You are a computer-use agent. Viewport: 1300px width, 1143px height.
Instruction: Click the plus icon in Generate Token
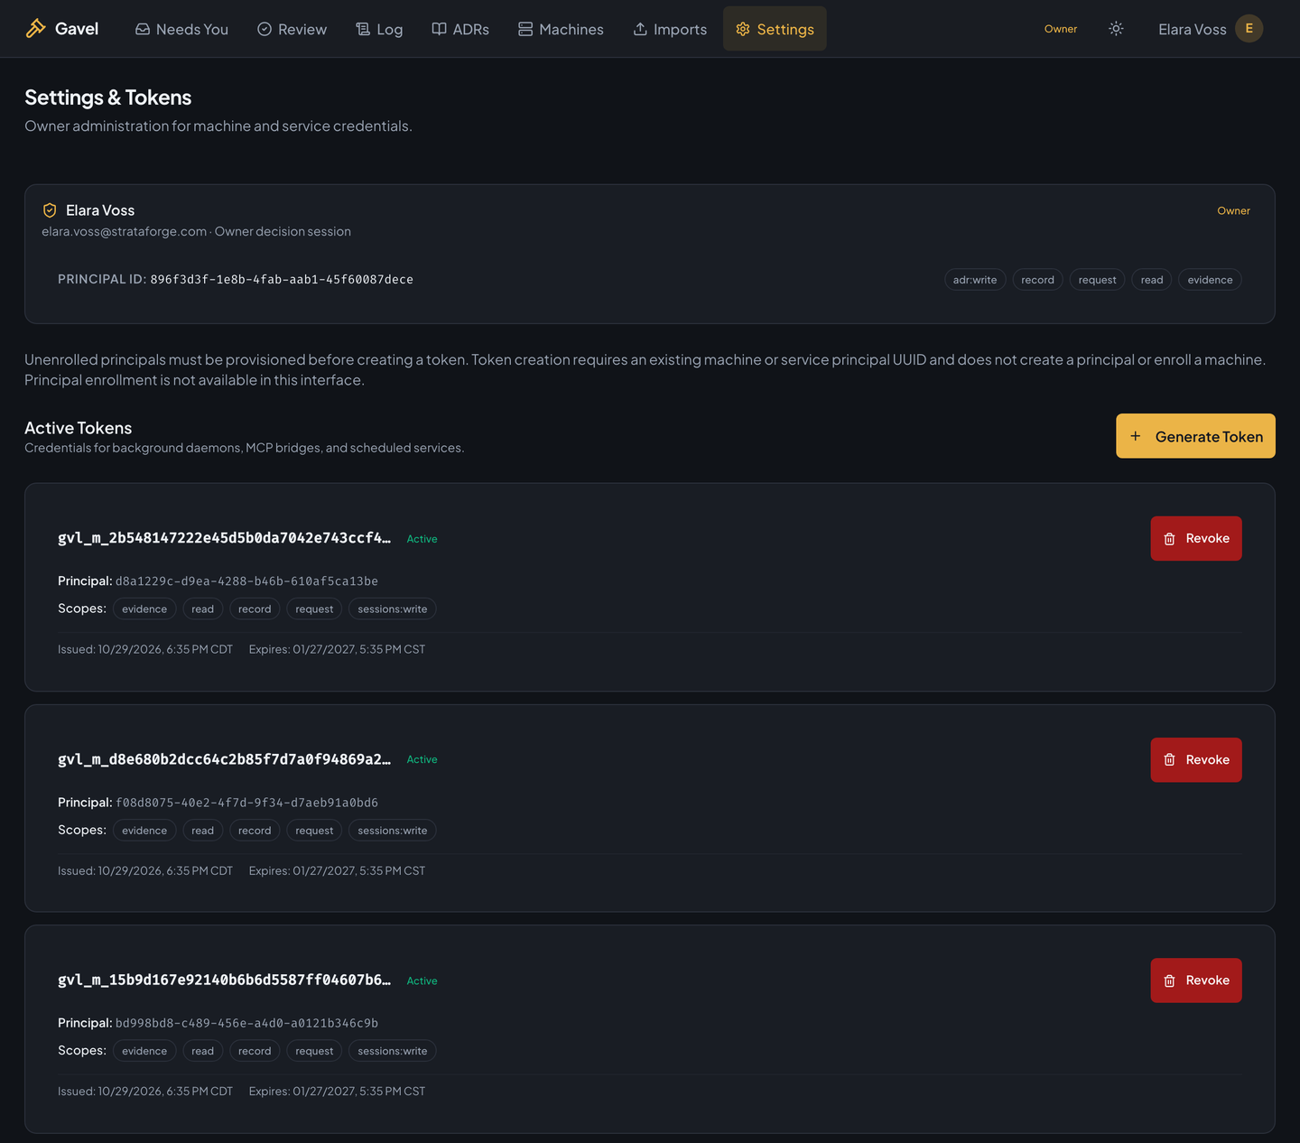point(1136,436)
